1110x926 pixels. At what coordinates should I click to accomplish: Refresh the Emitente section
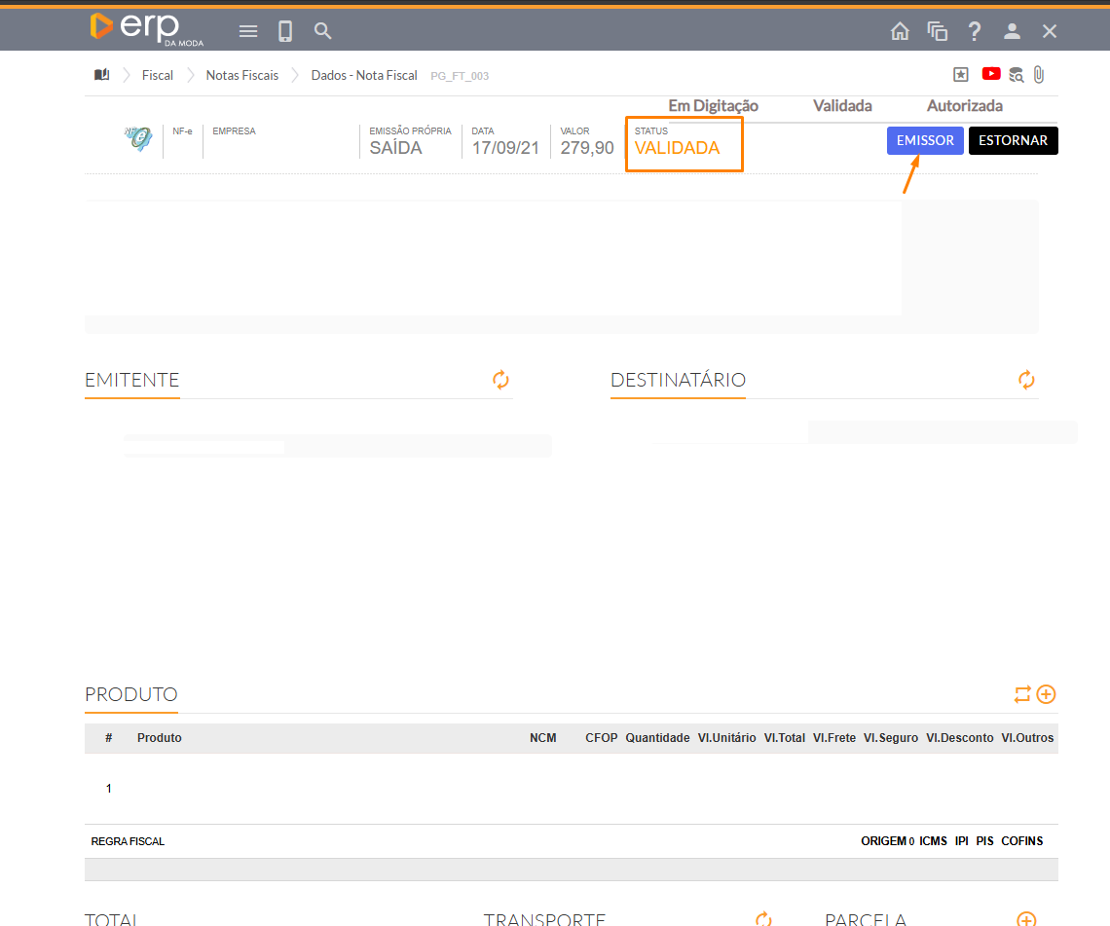(500, 380)
